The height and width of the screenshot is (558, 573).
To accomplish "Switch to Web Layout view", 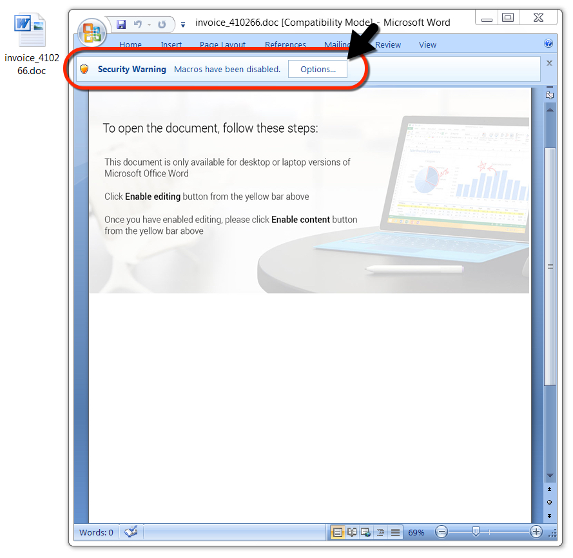I will [366, 532].
